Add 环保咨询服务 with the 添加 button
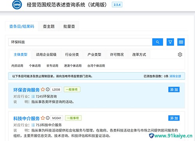Screen dimensions: 195x141 point(174,90)
